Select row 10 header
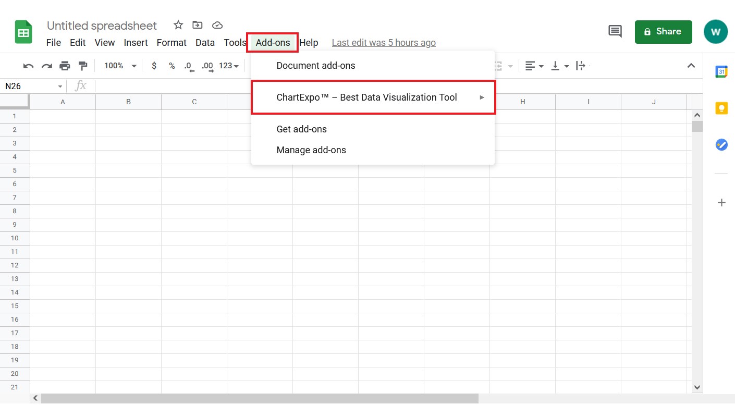Screen dimensions: 735x417 [15, 238]
